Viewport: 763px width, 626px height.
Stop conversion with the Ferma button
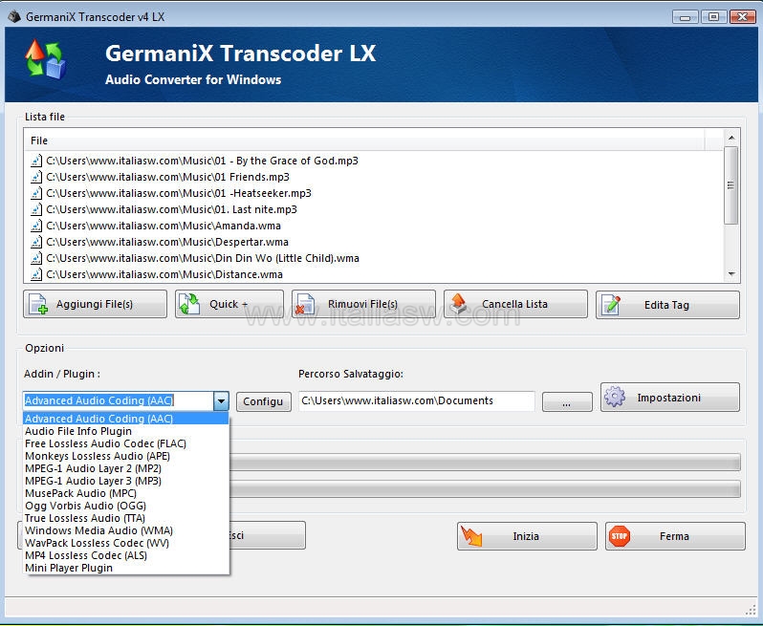pos(675,536)
